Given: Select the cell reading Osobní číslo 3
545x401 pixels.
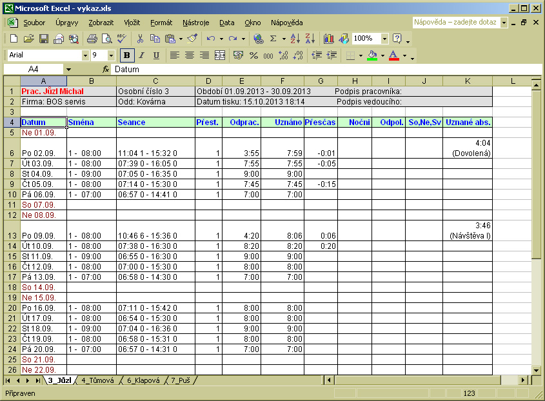Looking at the screenshot, I should tap(155, 92).
